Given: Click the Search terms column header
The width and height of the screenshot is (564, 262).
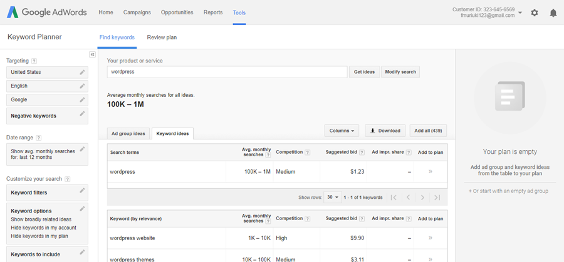Looking at the screenshot, I should point(125,153).
